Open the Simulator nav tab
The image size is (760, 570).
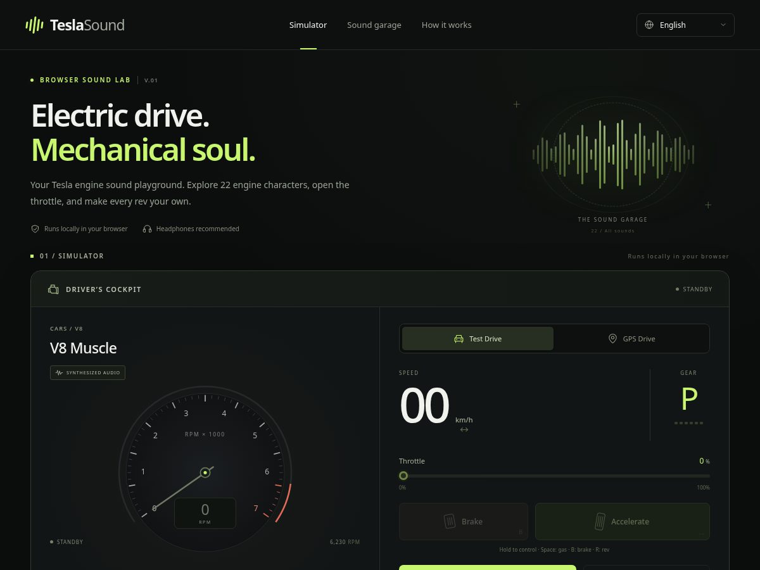tap(308, 25)
